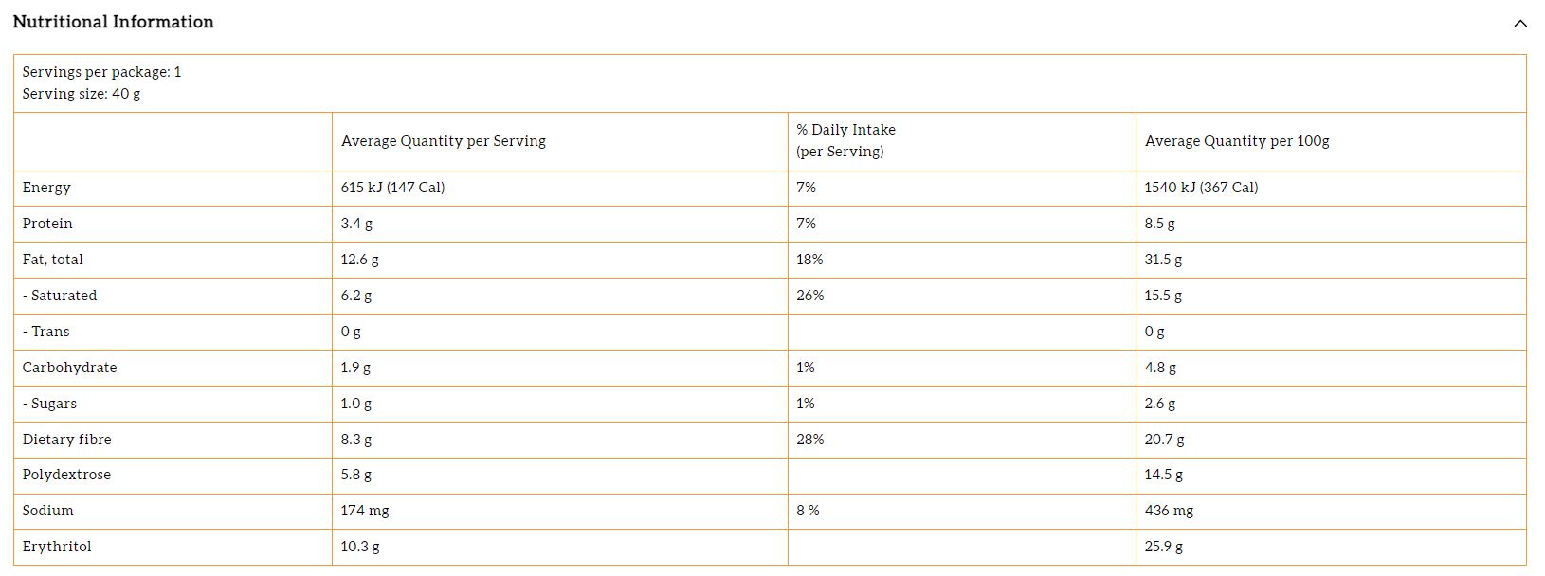1545x576 pixels.
Task: Select the Trans row label
Action: [x=46, y=332]
